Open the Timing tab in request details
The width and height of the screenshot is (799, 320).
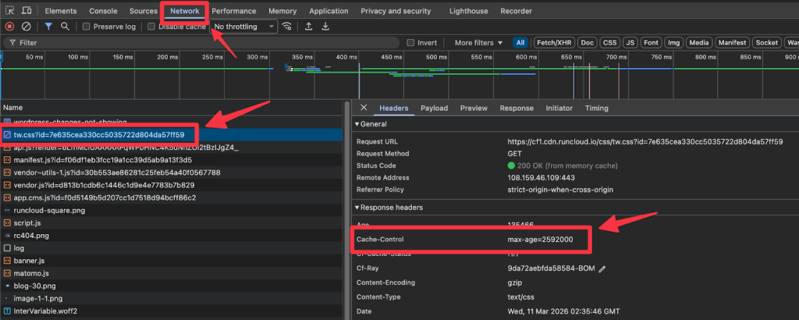click(x=596, y=108)
